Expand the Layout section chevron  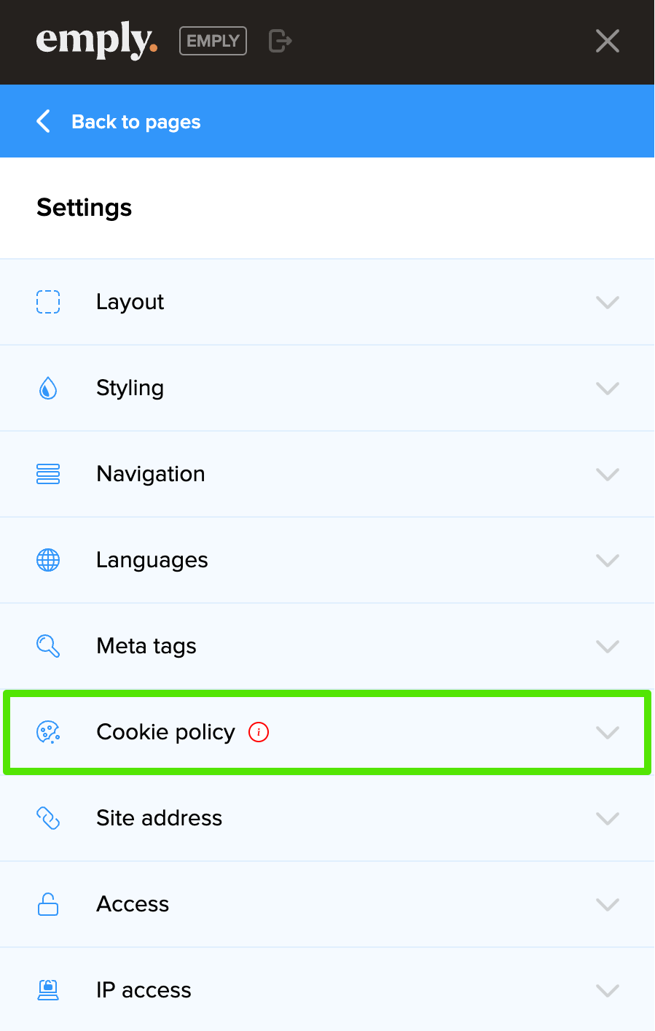607,302
